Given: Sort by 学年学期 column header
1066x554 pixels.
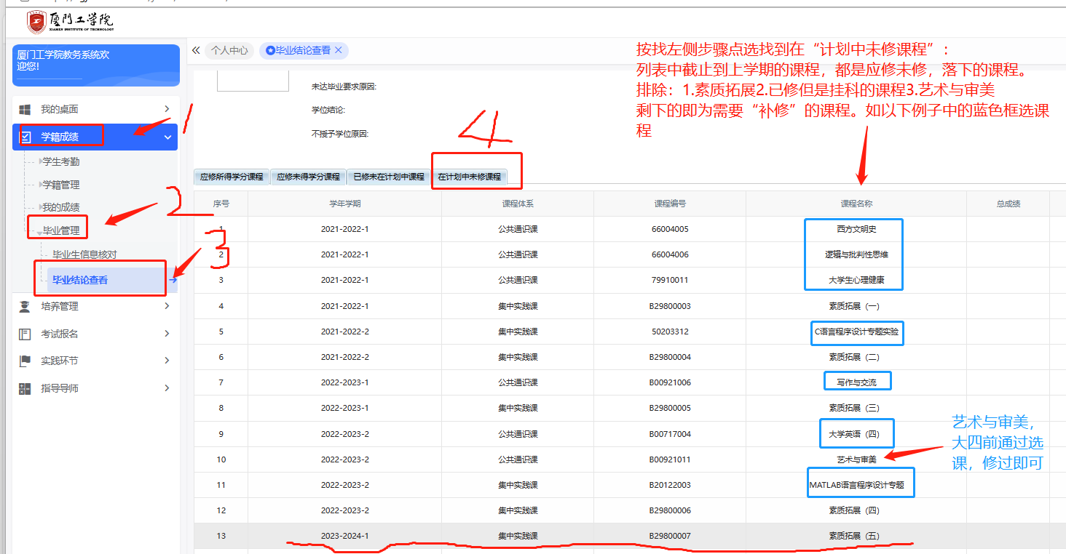Looking at the screenshot, I should (344, 204).
